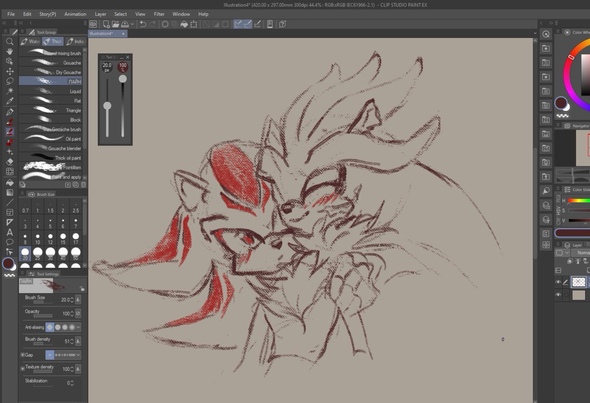Click the help question mark icon
Screen dimensions: 590x403
[283, 24]
